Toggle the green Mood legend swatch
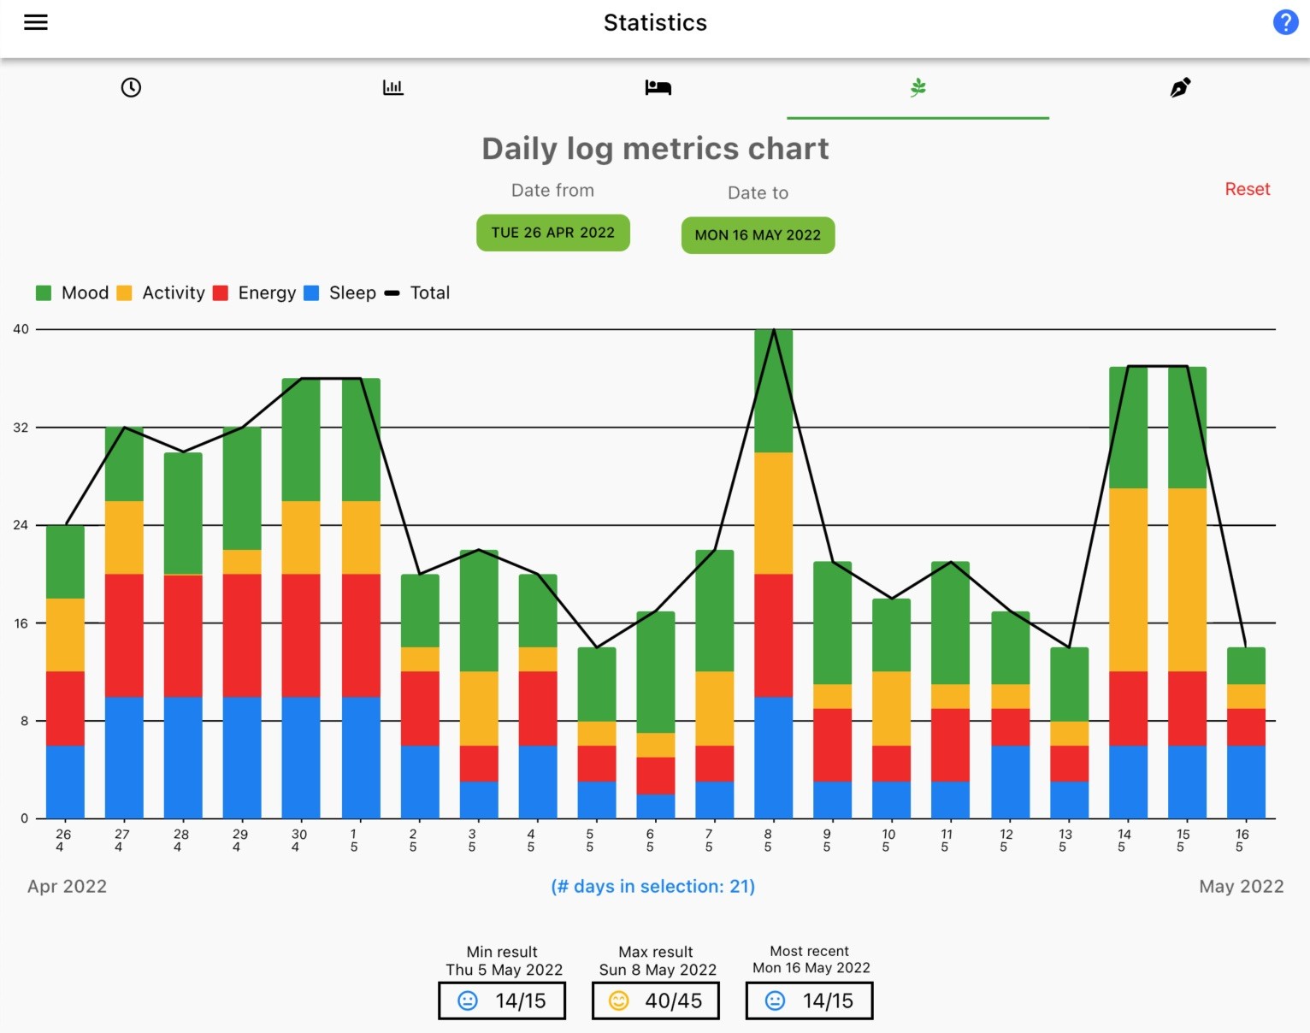Viewport: 1310px width, 1033px height. tap(44, 292)
